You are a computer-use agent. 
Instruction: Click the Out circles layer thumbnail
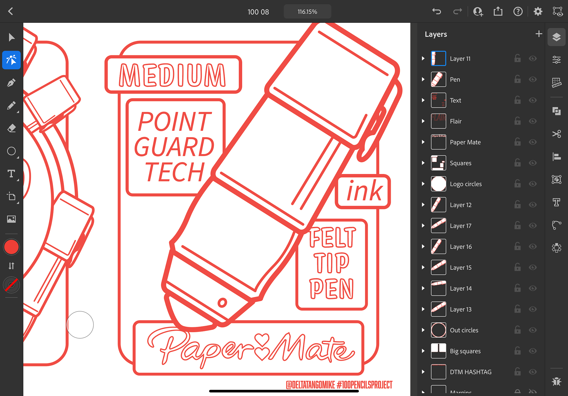pyautogui.click(x=438, y=330)
